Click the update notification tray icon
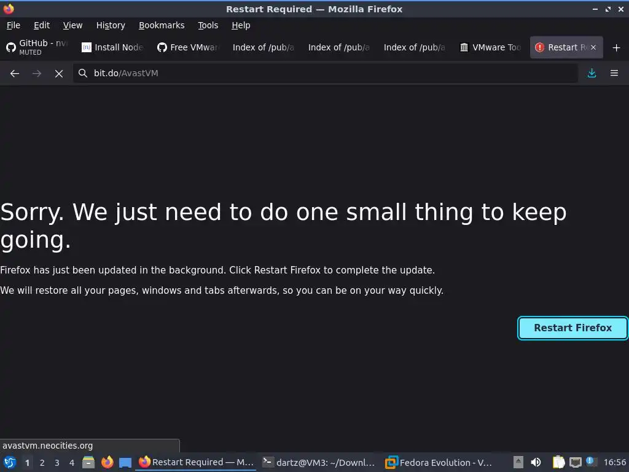Screen dimensions: 629x472 [x=592, y=462]
